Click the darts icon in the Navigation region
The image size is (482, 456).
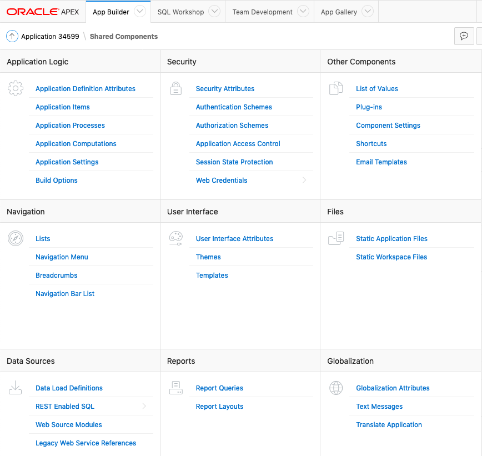(x=16, y=238)
